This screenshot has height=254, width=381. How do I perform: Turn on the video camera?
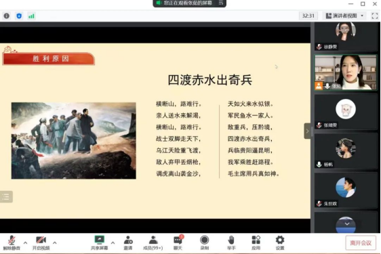click(41, 242)
